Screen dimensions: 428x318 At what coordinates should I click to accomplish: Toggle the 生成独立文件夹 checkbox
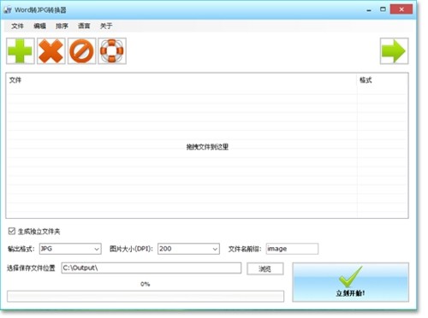pos(12,231)
